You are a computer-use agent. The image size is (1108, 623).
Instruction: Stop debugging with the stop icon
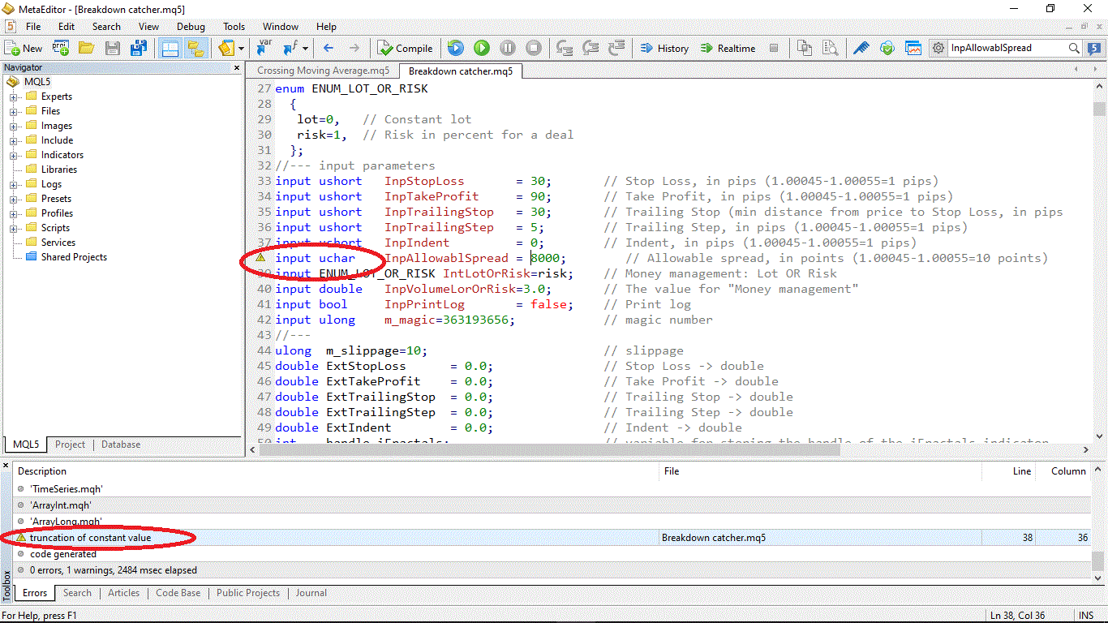[534, 49]
